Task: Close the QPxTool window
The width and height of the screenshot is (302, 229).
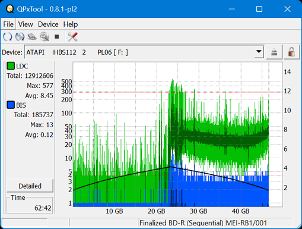Action: click(287, 9)
